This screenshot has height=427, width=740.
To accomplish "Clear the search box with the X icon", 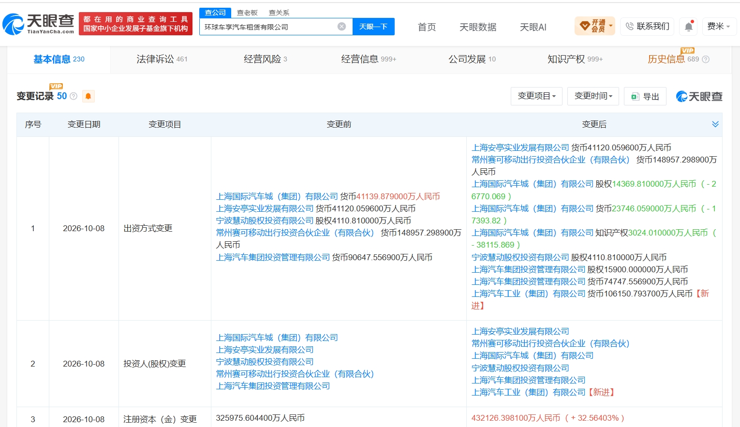I will (x=341, y=27).
